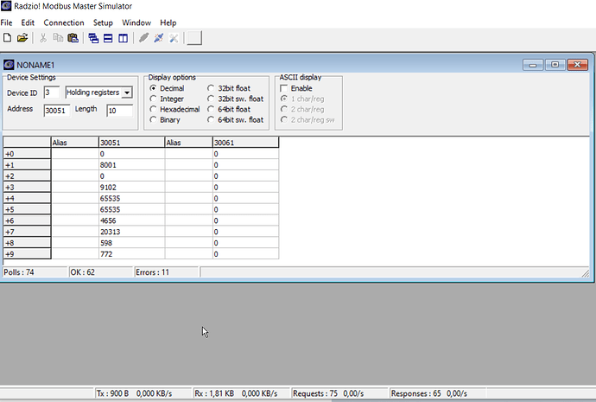Click the New document toolbar icon
Image resolution: width=596 pixels, height=402 pixels.
pos(8,38)
